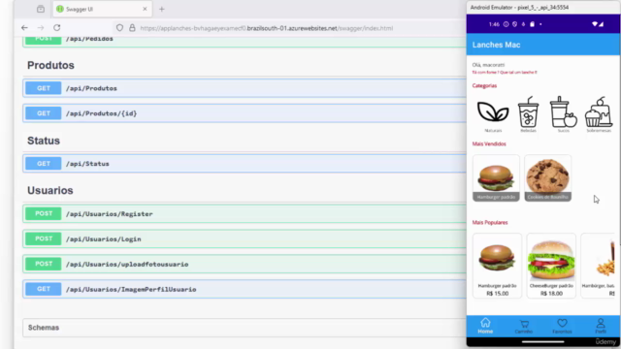The image size is (621, 349).
Task: Click the 1:46 emulator clock
Action: (x=494, y=24)
